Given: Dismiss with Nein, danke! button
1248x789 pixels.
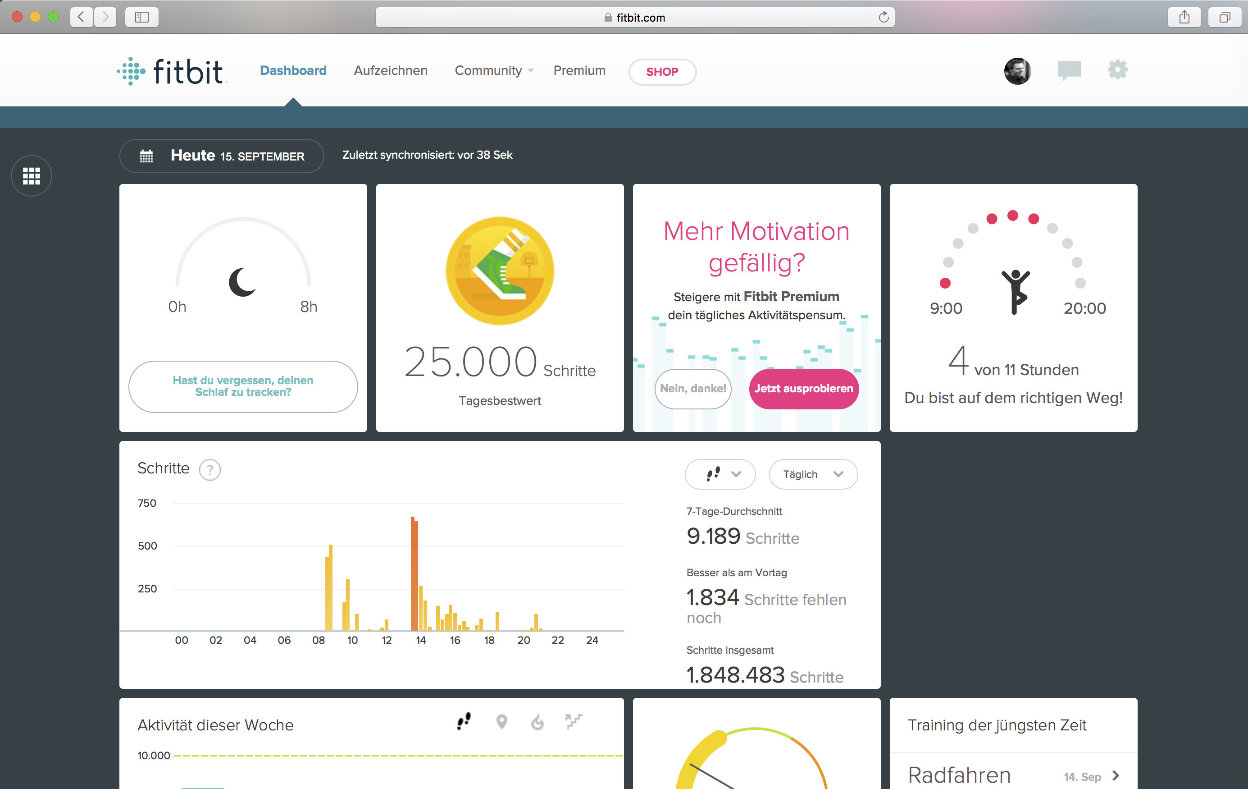Looking at the screenshot, I should (x=692, y=389).
